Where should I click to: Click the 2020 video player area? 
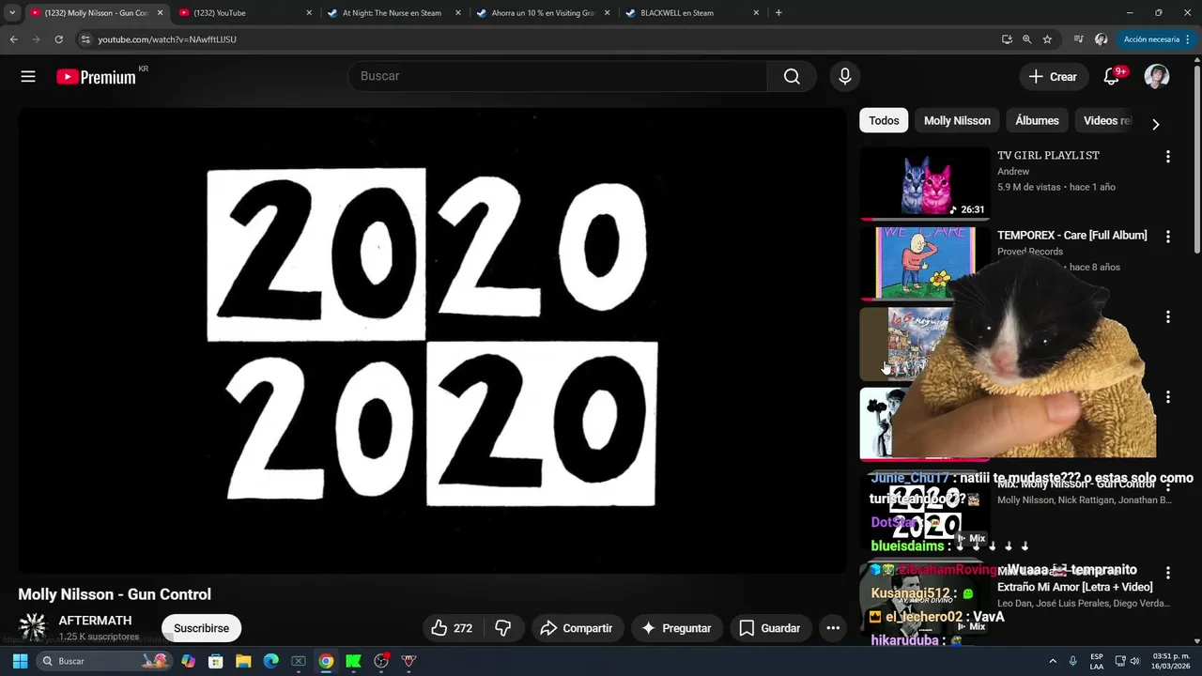(x=432, y=340)
